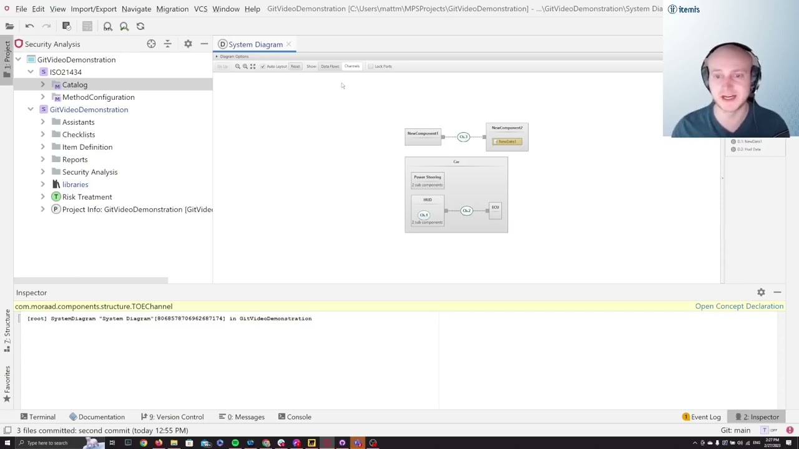
Task: Expand the MethodConfiguration tree node
Action: click(x=42, y=97)
